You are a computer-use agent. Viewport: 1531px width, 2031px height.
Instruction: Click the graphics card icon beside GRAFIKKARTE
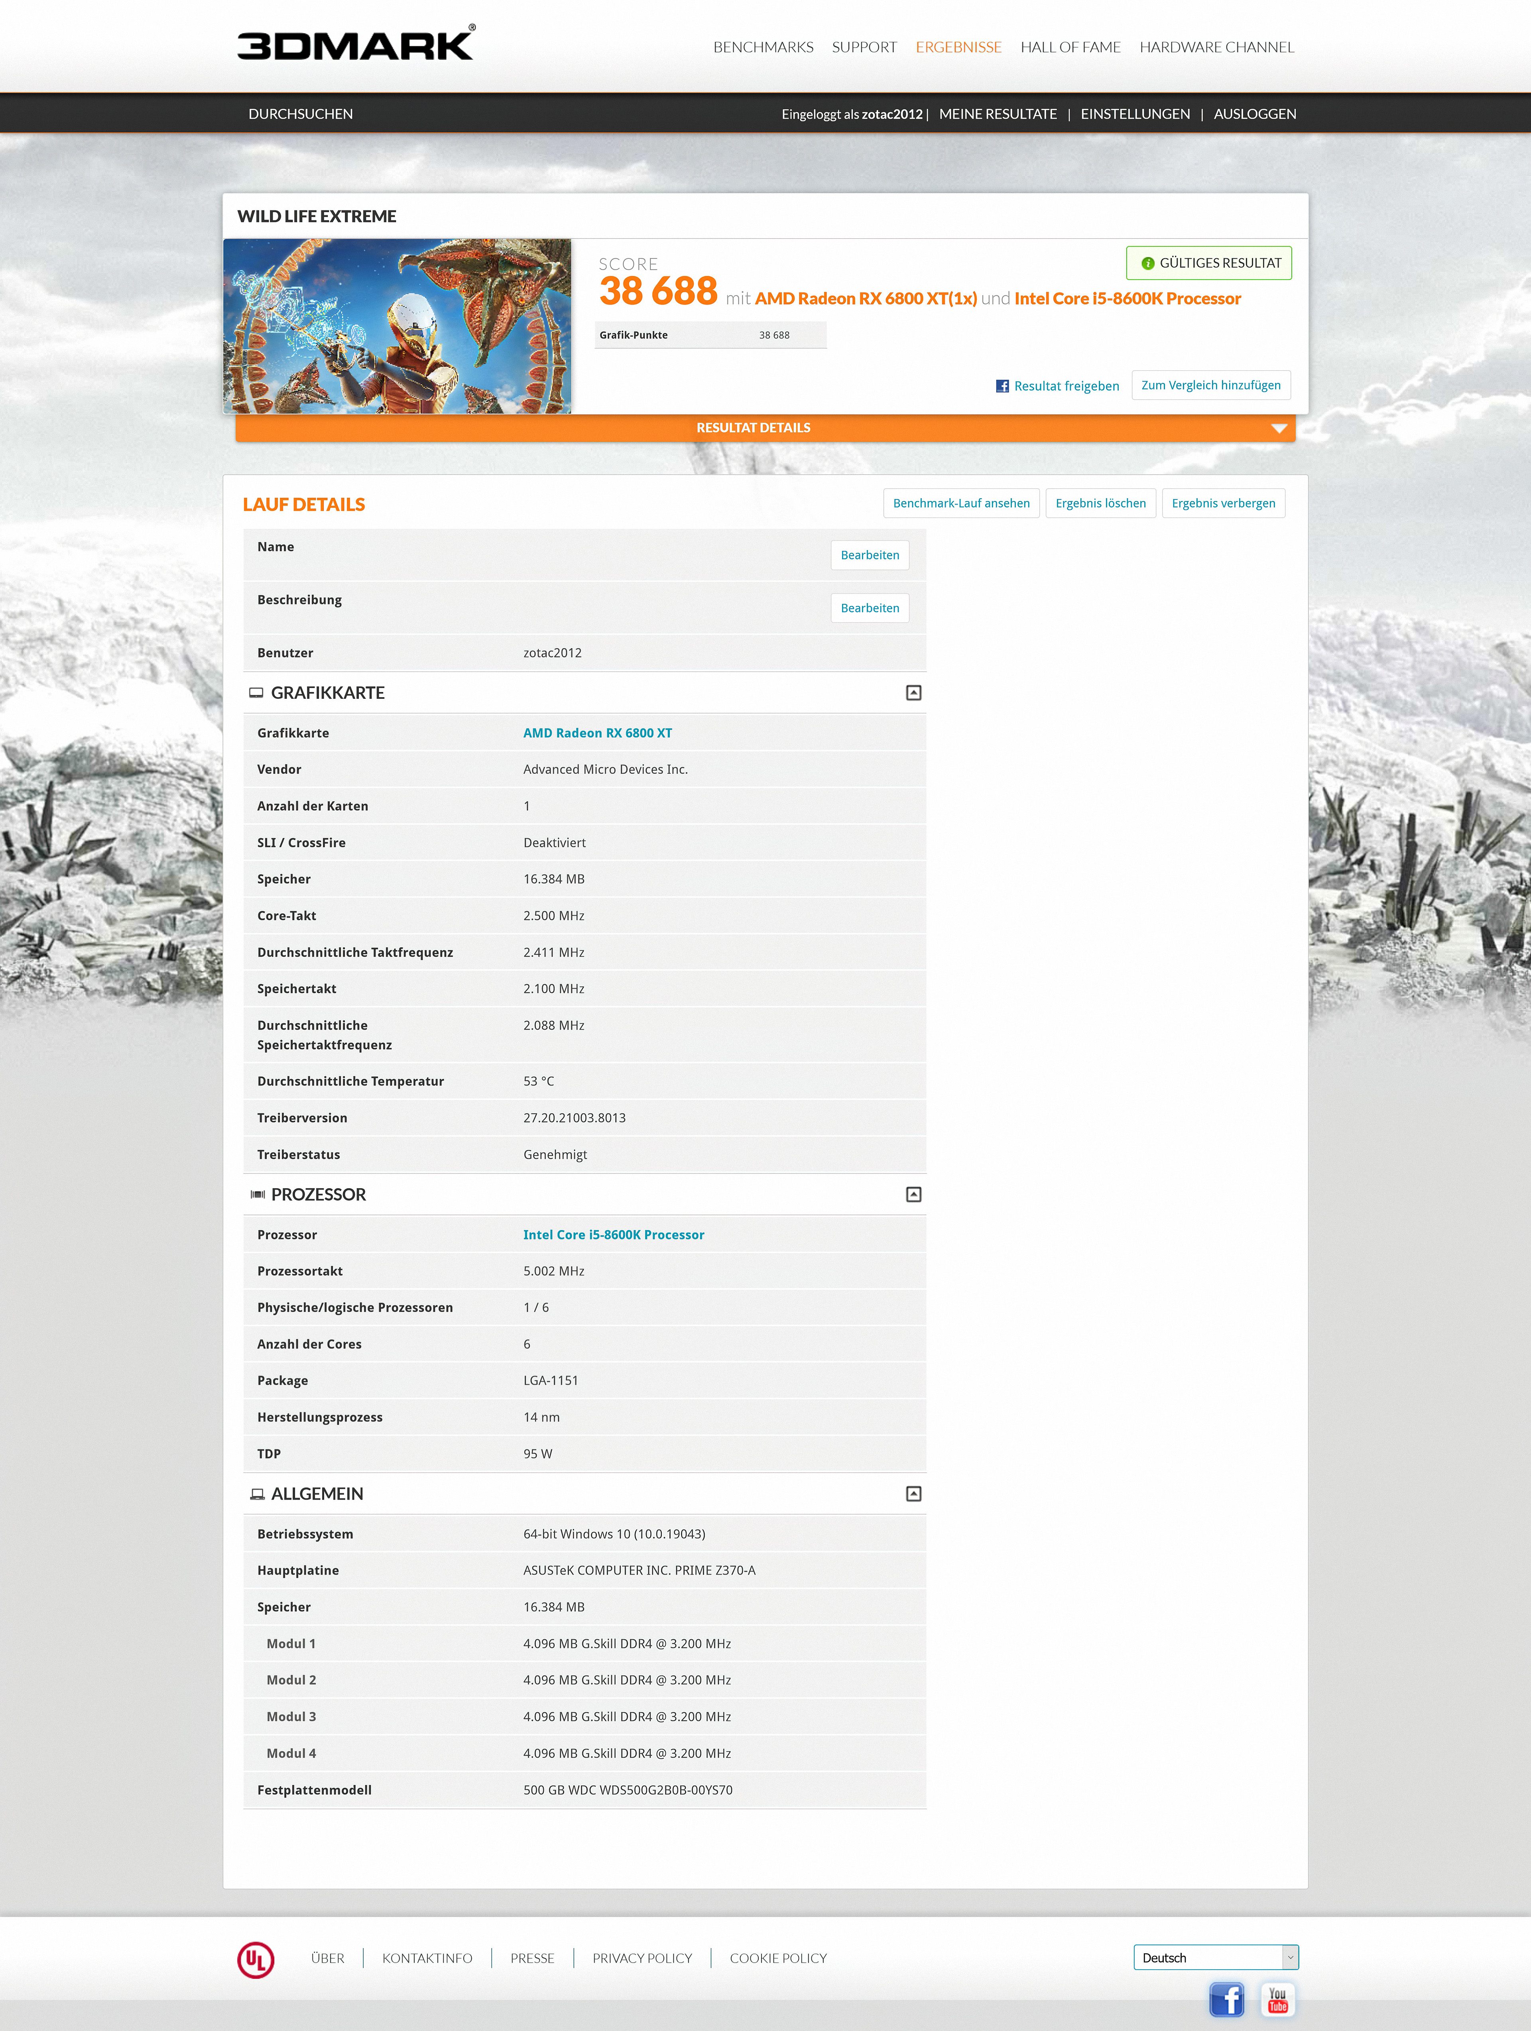point(257,693)
